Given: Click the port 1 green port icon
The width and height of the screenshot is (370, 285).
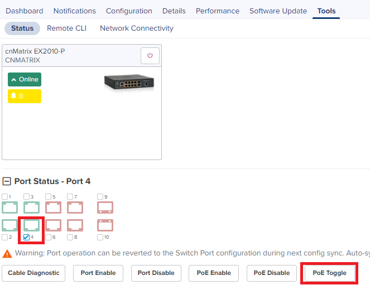Looking at the screenshot, I should tap(9, 207).
